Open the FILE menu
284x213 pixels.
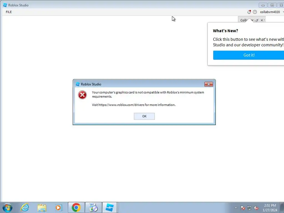[x=9, y=12]
